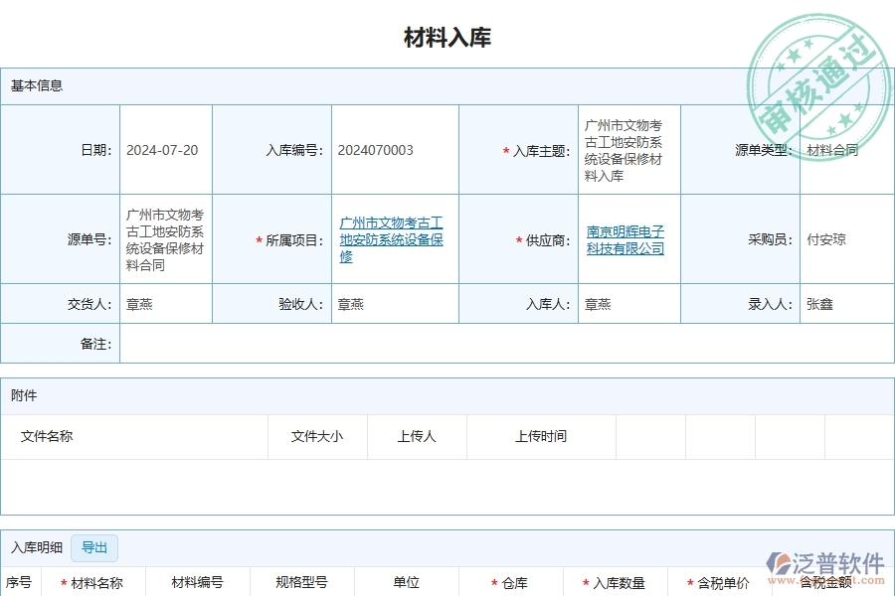
Task: Select the 入库明细 details section label
Action: pyautogui.click(x=35, y=547)
